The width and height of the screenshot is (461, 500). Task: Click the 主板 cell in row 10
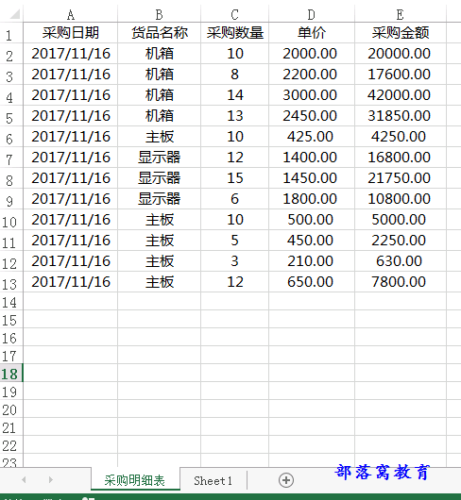[x=160, y=220]
